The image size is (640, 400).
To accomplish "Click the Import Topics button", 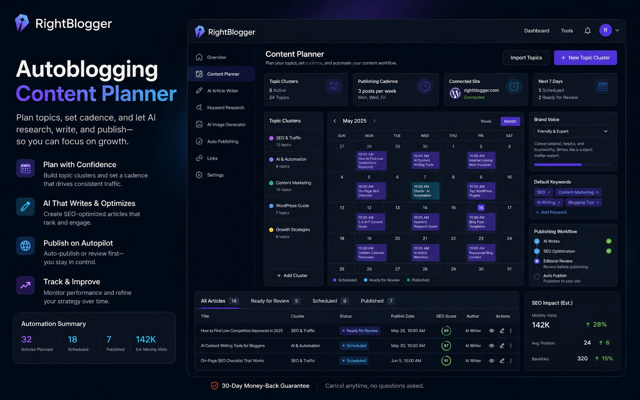I will click(526, 58).
